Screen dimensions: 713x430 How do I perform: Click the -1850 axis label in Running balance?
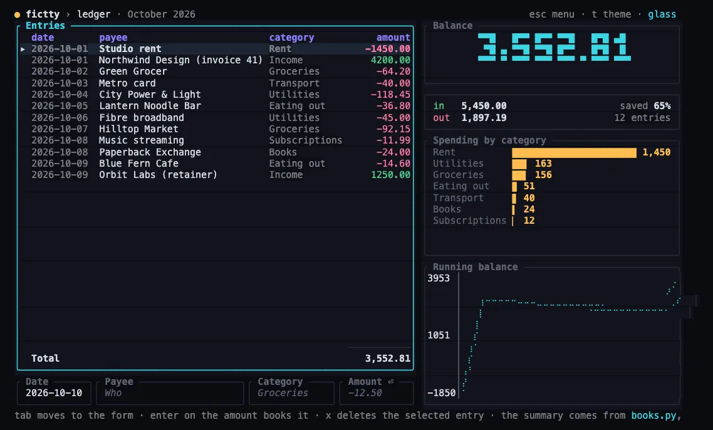[441, 392]
